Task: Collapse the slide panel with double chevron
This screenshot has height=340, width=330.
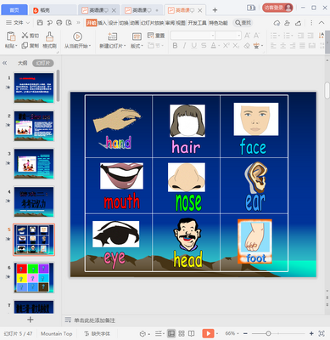Action: point(5,63)
